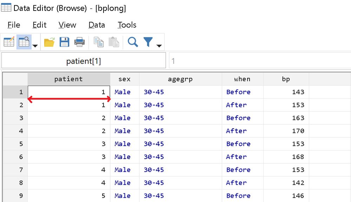The image size is (351, 202).
Task: Select row number 9 header
Action: [15, 195]
